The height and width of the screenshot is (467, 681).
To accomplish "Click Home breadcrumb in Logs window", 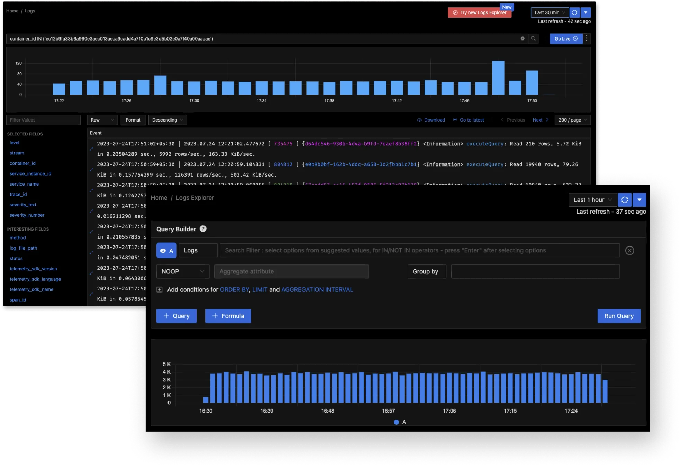I will [x=12, y=11].
